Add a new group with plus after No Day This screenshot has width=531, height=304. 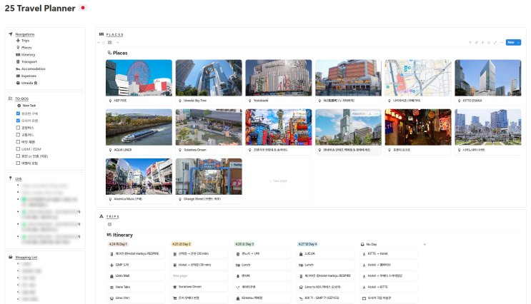tap(425, 244)
